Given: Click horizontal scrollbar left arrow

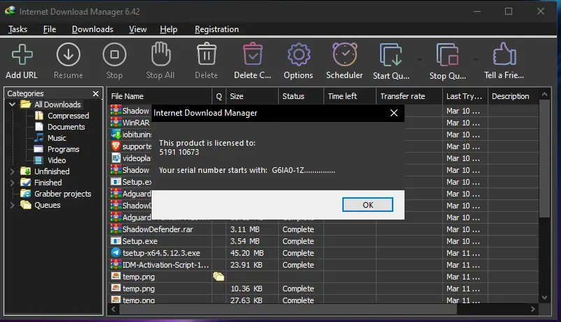Looking at the screenshot, I should 113,309.
